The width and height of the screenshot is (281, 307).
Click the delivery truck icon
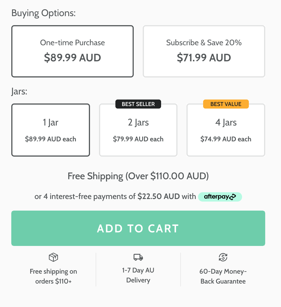coord(138,257)
